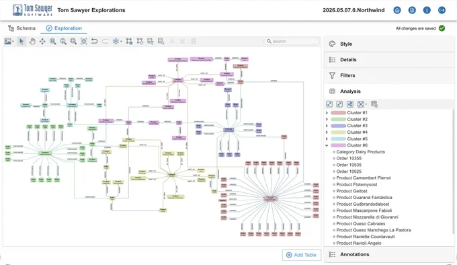The image size is (457, 265).
Task: Select Product Flotemysost
Action: coord(357,184)
